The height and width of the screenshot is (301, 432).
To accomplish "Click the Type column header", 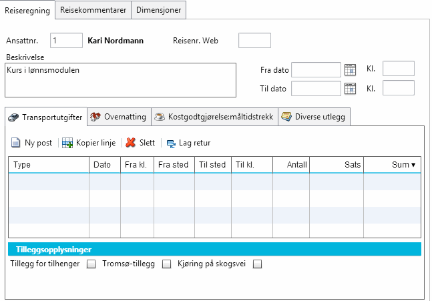I will [48, 165].
